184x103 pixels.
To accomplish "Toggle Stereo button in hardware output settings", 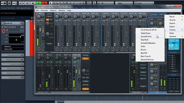I will (x=86, y=58).
